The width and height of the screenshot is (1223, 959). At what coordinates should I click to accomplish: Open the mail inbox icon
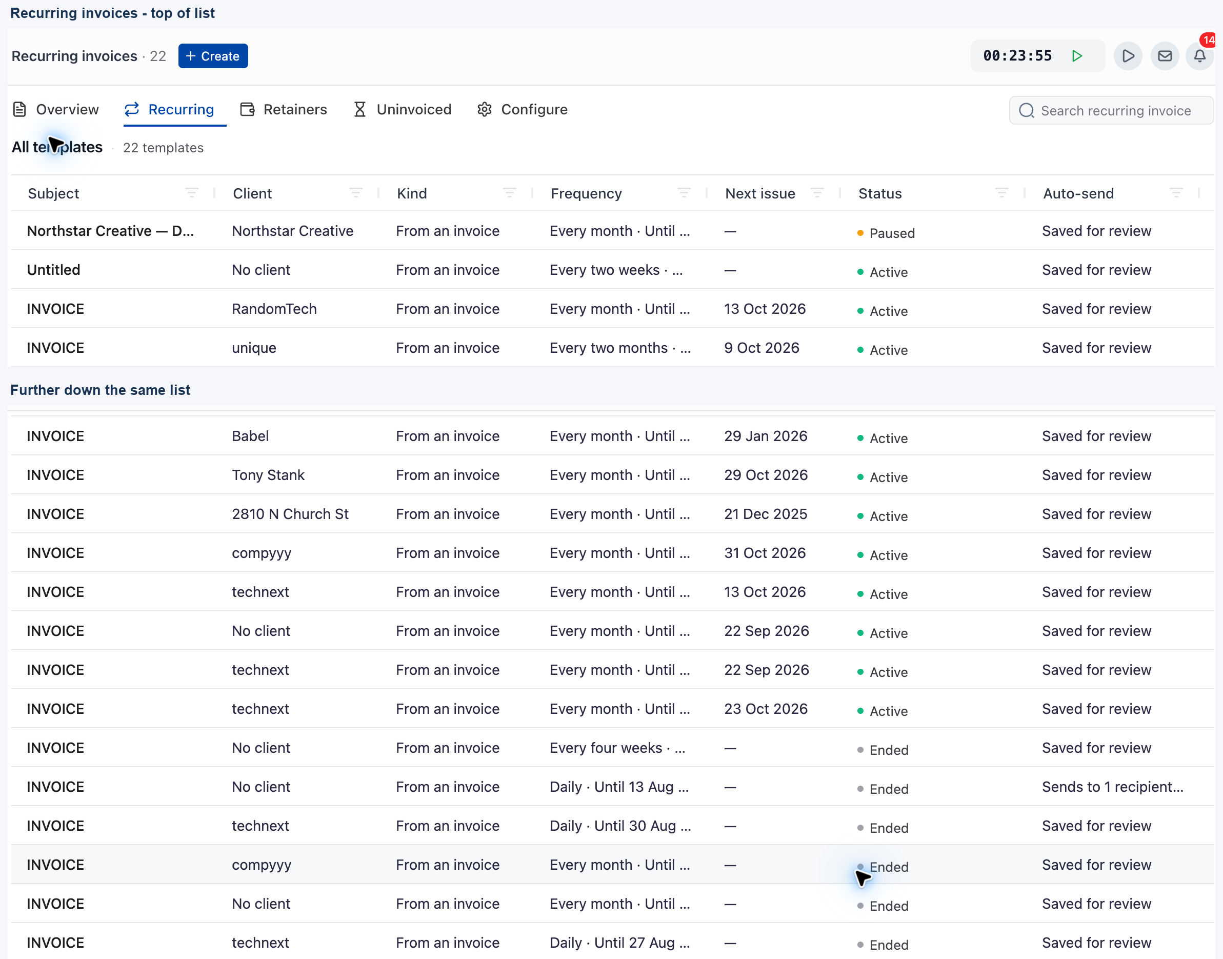point(1165,56)
